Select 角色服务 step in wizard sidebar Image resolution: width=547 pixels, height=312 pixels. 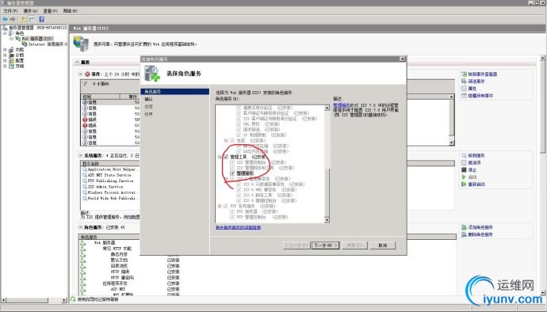pos(174,91)
